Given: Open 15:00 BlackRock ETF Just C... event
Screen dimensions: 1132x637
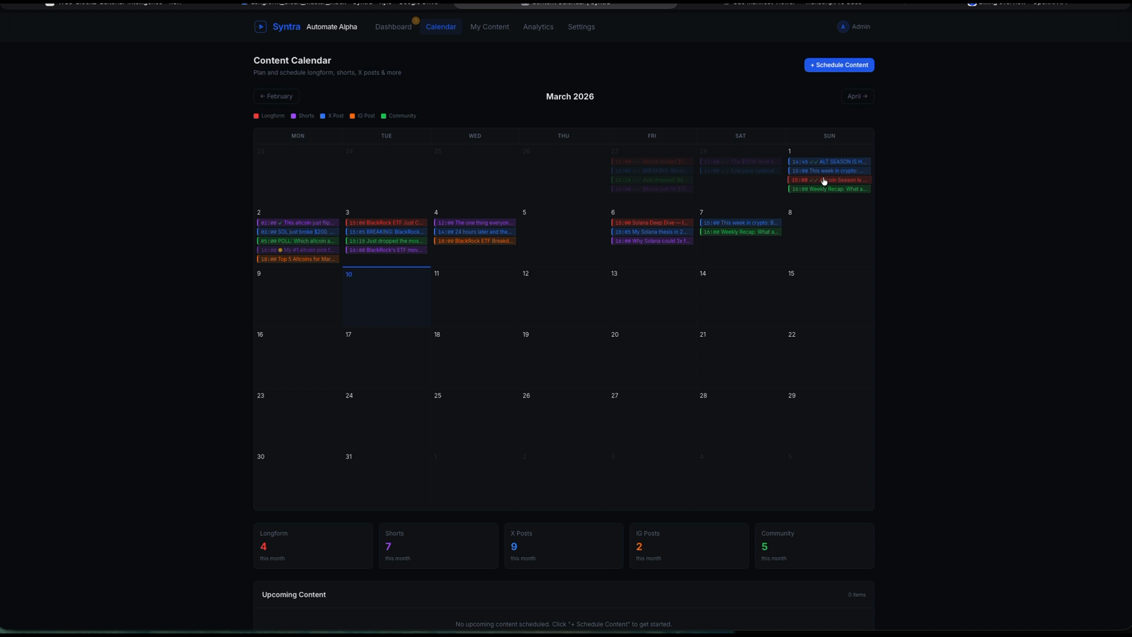Looking at the screenshot, I should click(x=386, y=223).
